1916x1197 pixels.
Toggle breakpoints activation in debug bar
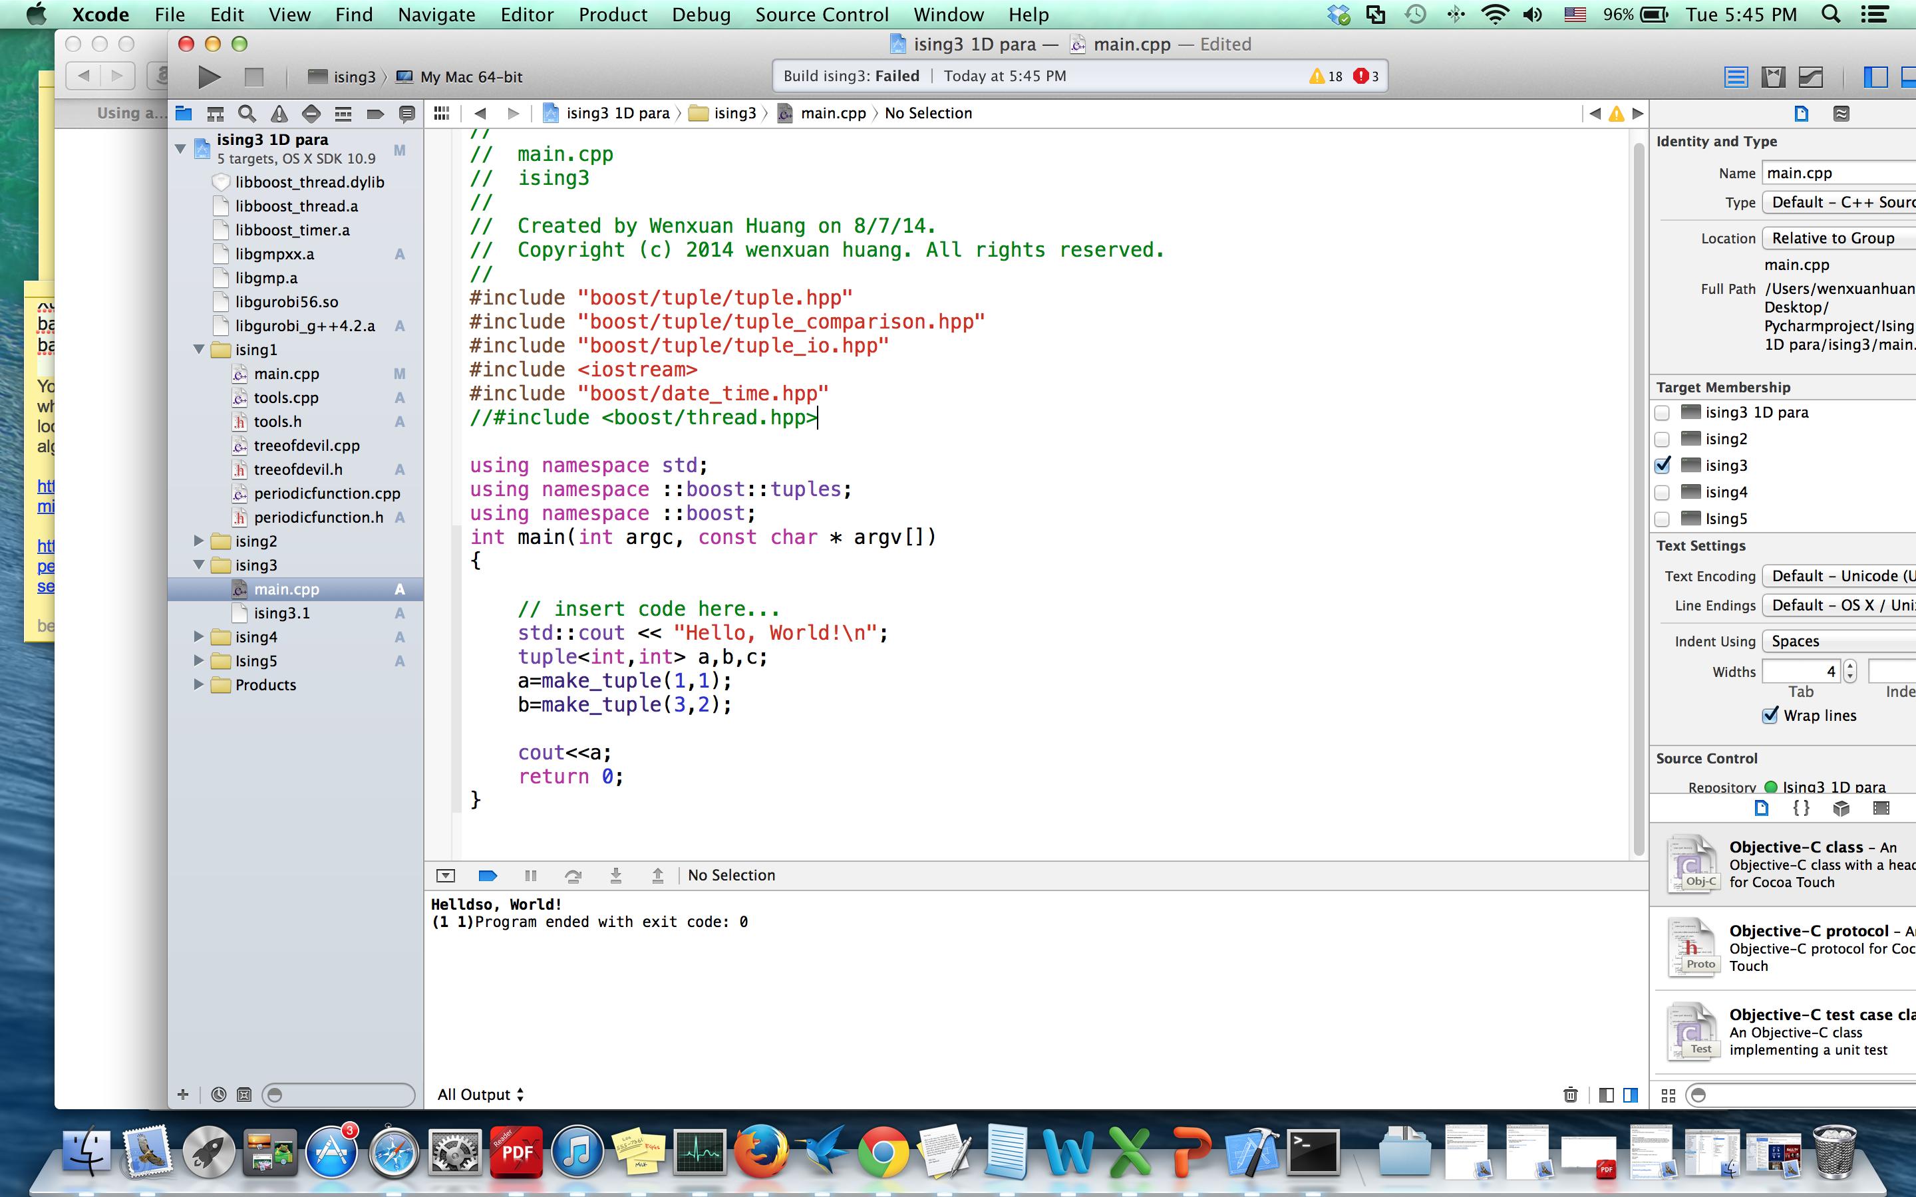point(488,874)
